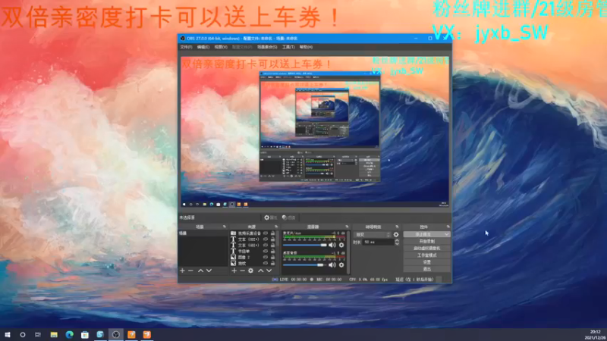Add a new source with plus icon
This screenshot has width=607, height=341.
pos(234,271)
